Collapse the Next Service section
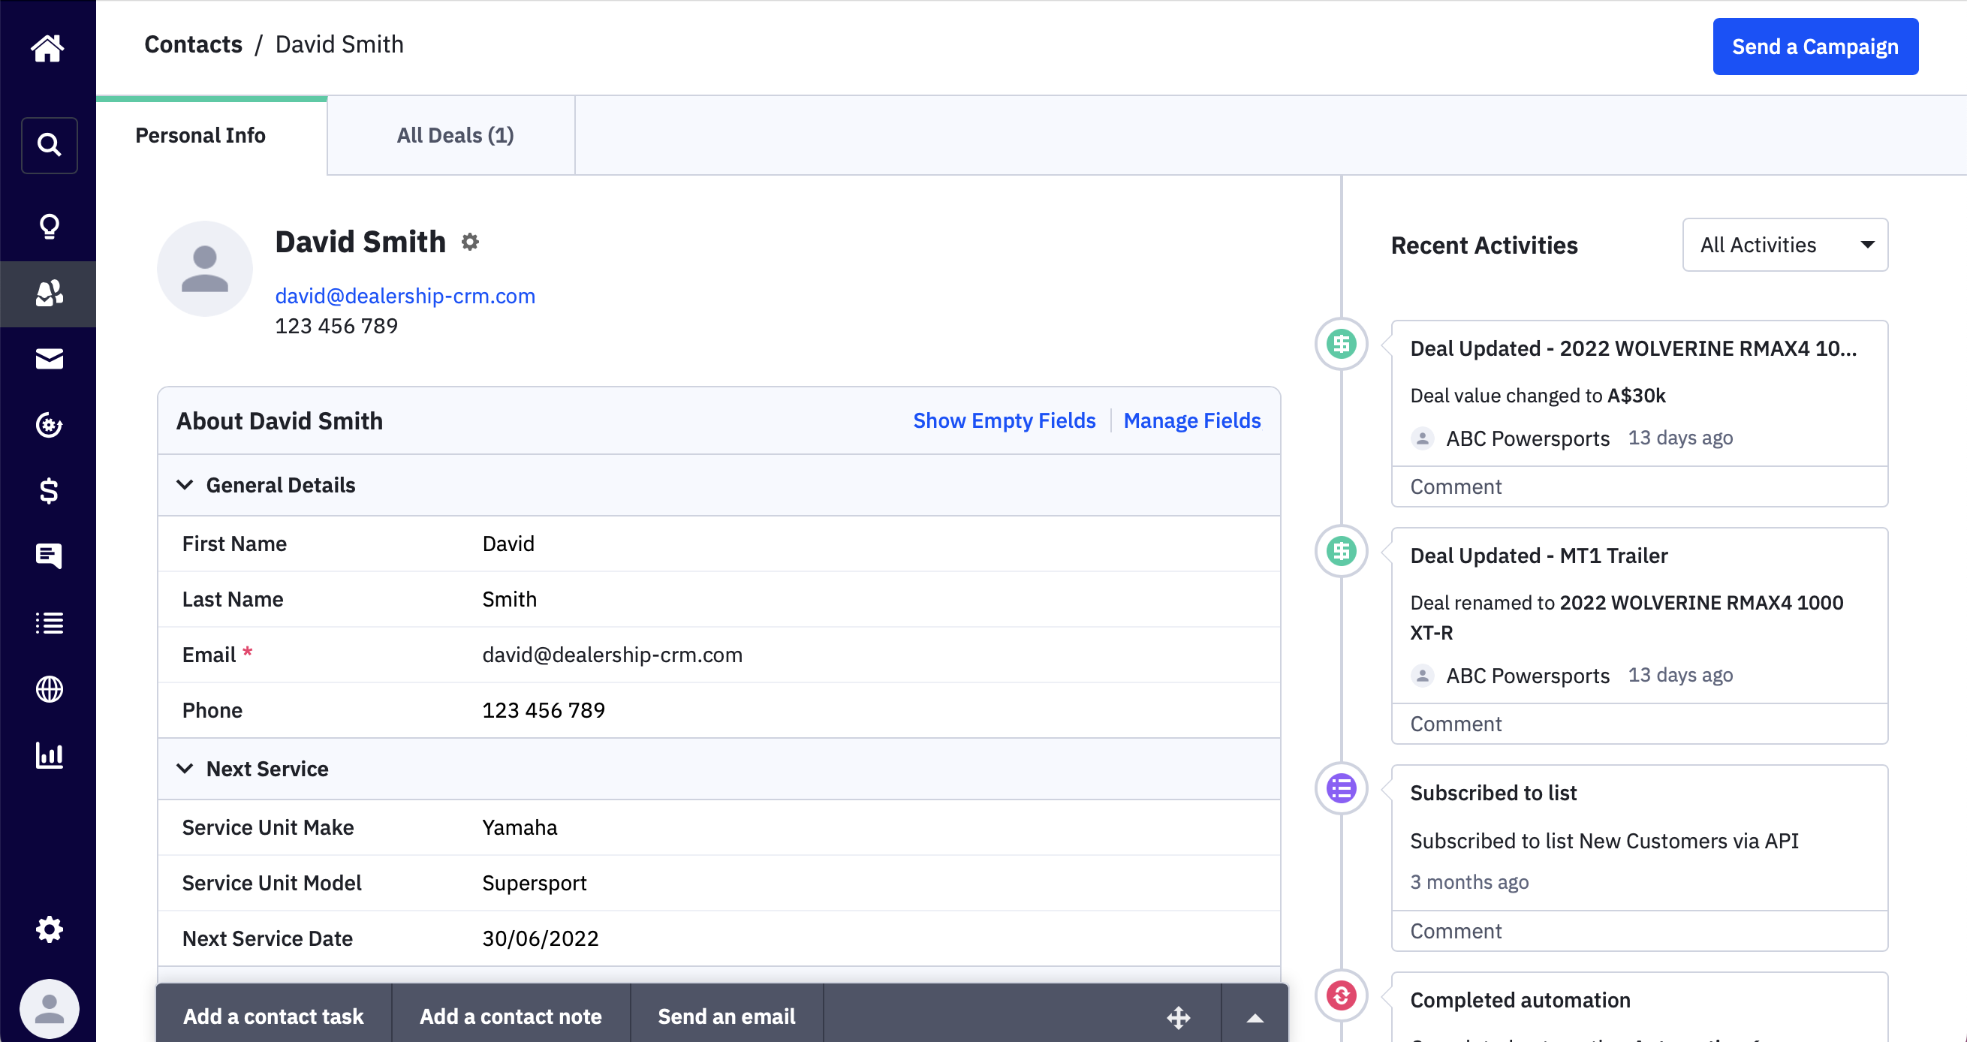 click(x=185, y=769)
